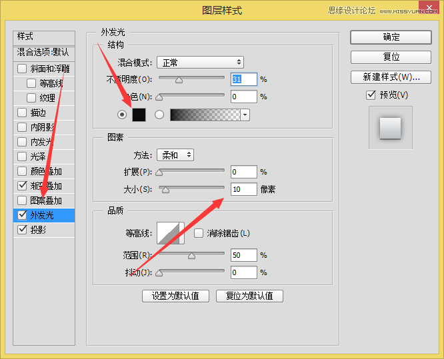Click the 大小 slider handle
444x359 pixels.
(x=165, y=190)
